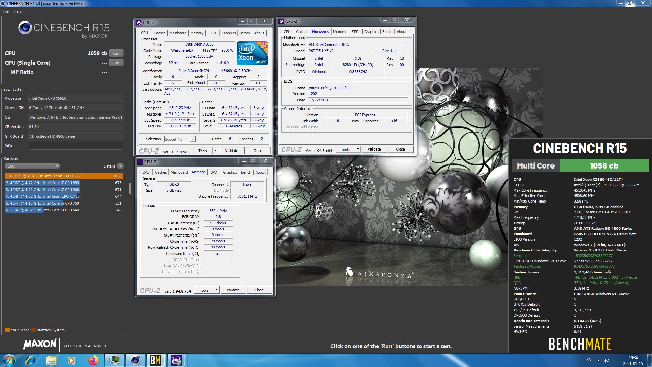Switch to Cinebench taskbar icon
Viewport: 652px width, 367px height.
[135, 360]
